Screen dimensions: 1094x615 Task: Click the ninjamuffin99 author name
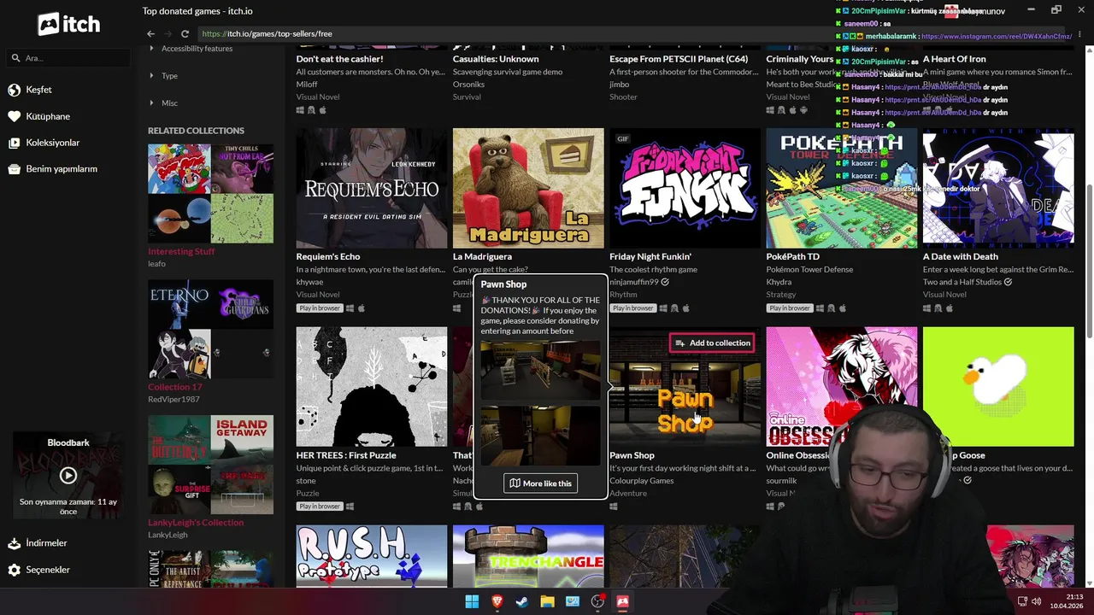point(633,282)
